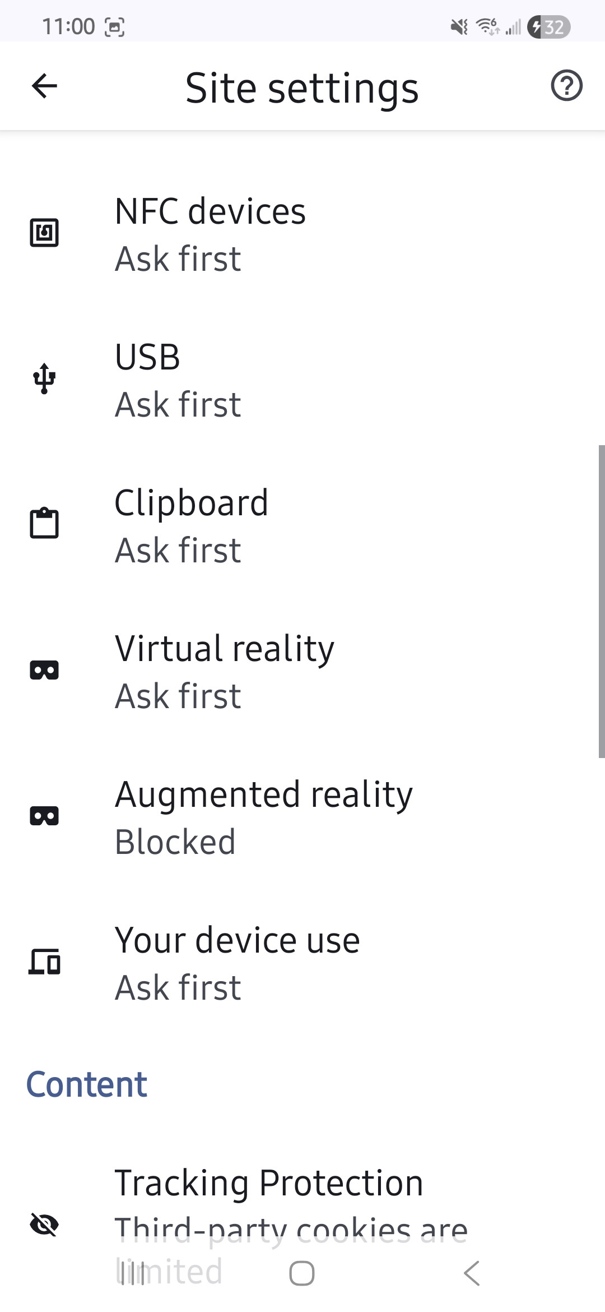Tap the recent apps navigation button
Screen dimensions: 605x1312
click(133, 1273)
